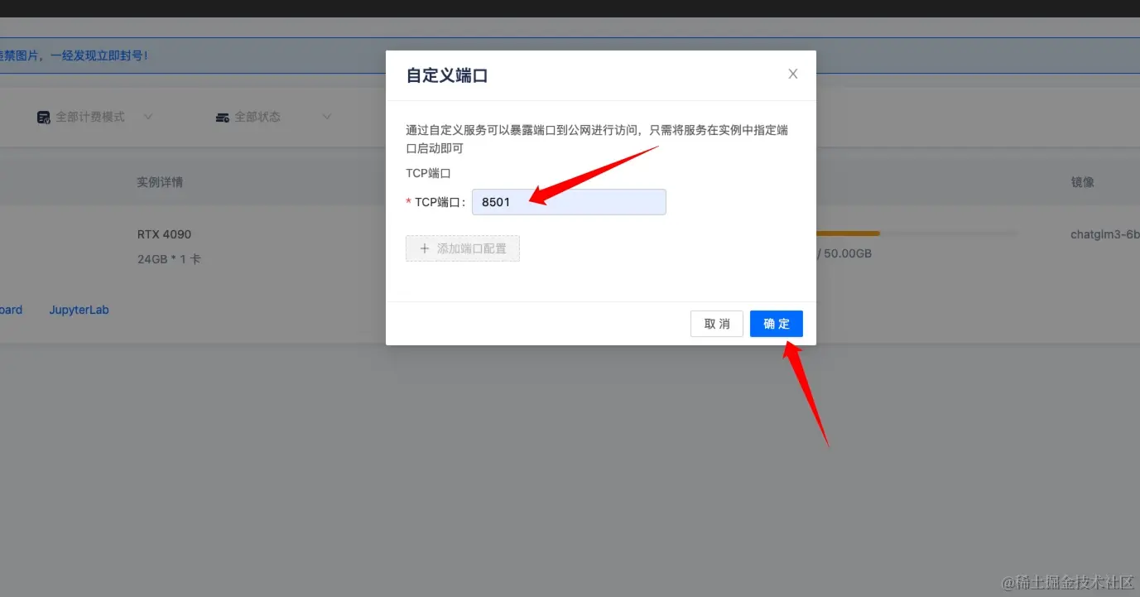Image resolution: width=1140 pixels, height=597 pixels.
Task: Confirm the port with 确定 button
Action: click(776, 324)
